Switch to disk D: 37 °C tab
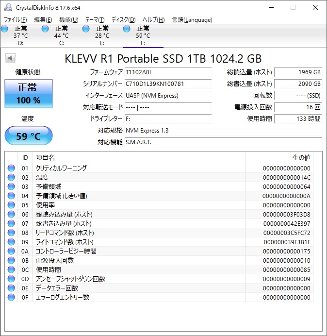 (x=20, y=35)
